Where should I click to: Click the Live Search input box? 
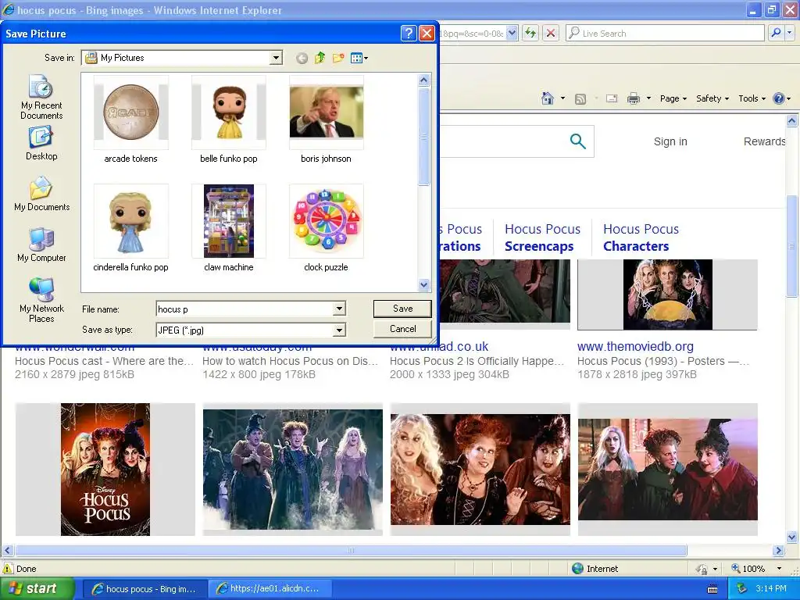(x=666, y=33)
